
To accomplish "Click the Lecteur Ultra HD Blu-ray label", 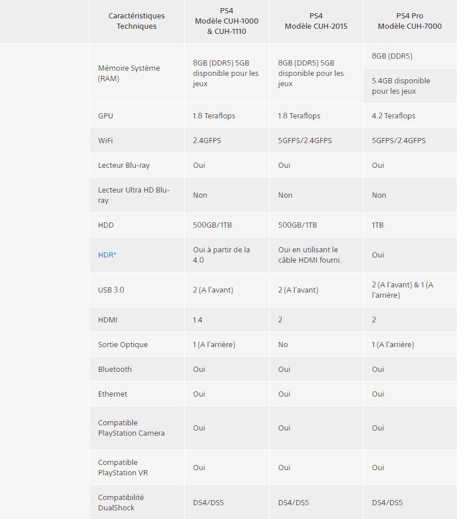I will pyautogui.click(x=133, y=195).
